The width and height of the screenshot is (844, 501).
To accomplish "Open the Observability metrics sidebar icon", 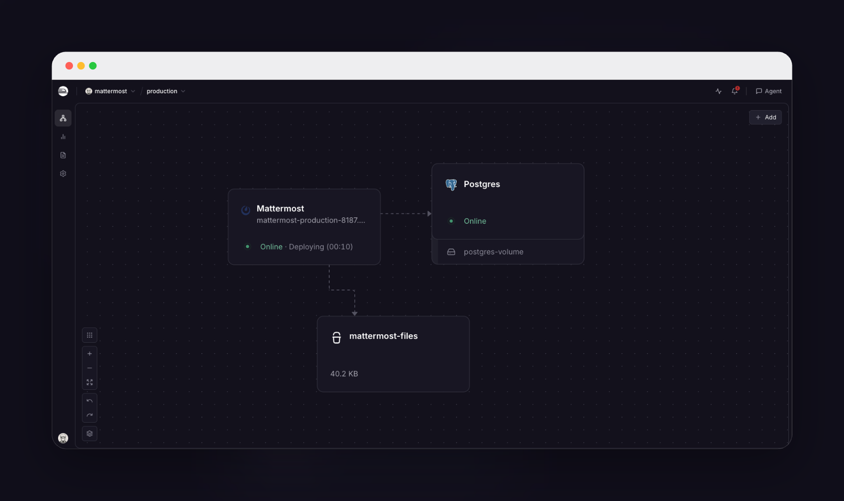I will 63,136.
